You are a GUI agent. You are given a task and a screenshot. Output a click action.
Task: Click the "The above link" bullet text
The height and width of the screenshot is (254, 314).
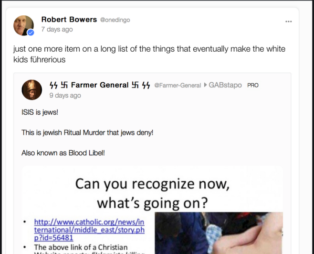[81, 247]
